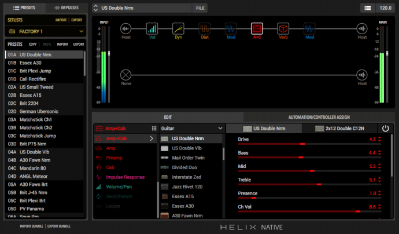Load preset 02D German Ubersonic
This screenshot has height=234, width=399.
point(45,111)
